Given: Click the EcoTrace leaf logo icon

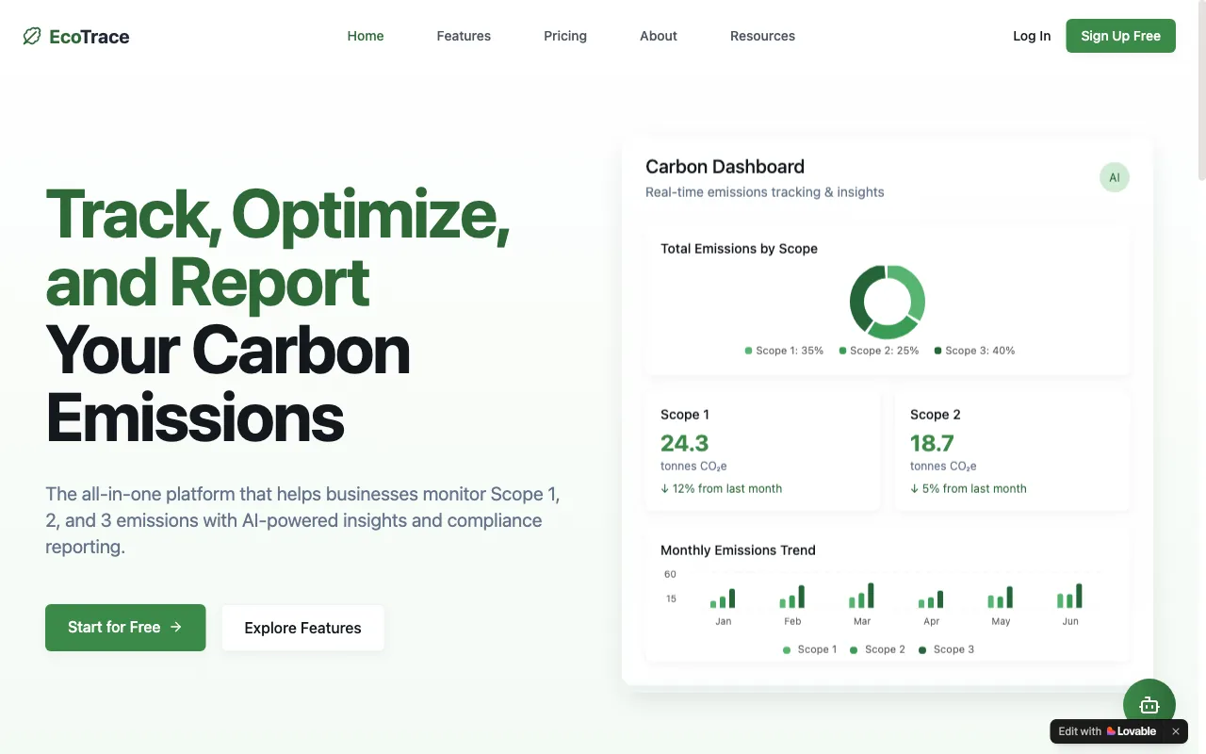Looking at the screenshot, I should [32, 36].
